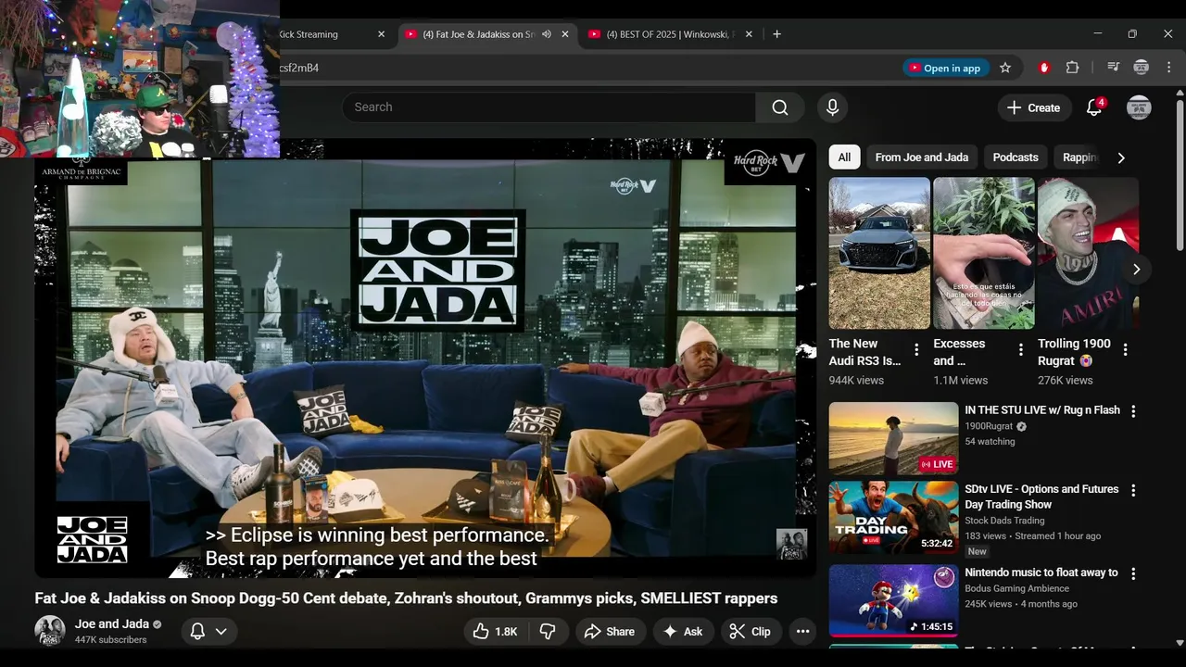Open the red hand ad-blocker extension
The height and width of the screenshot is (667, 1186).
(x=1044, y=68)
